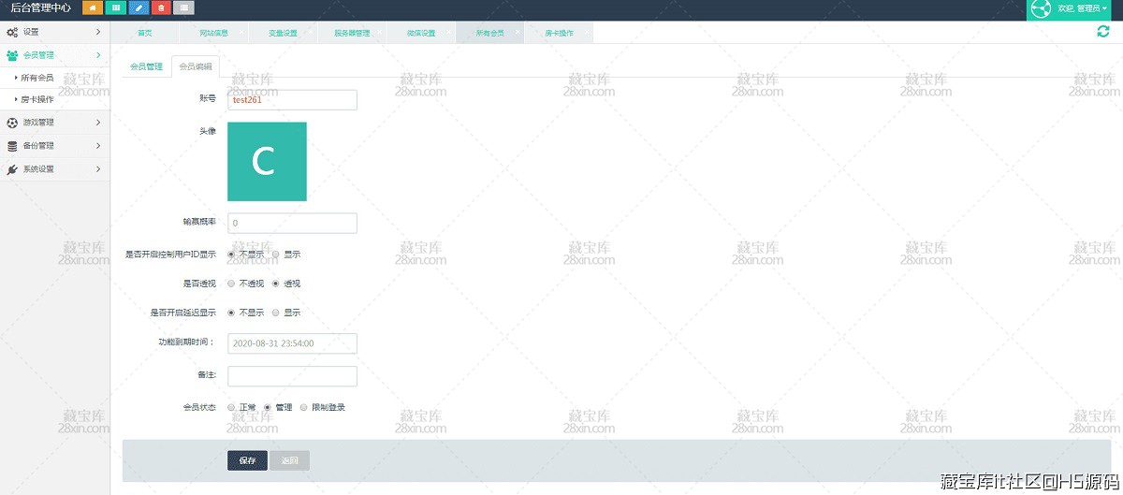Switch to the 微信设置 tab

click(421, 33)
